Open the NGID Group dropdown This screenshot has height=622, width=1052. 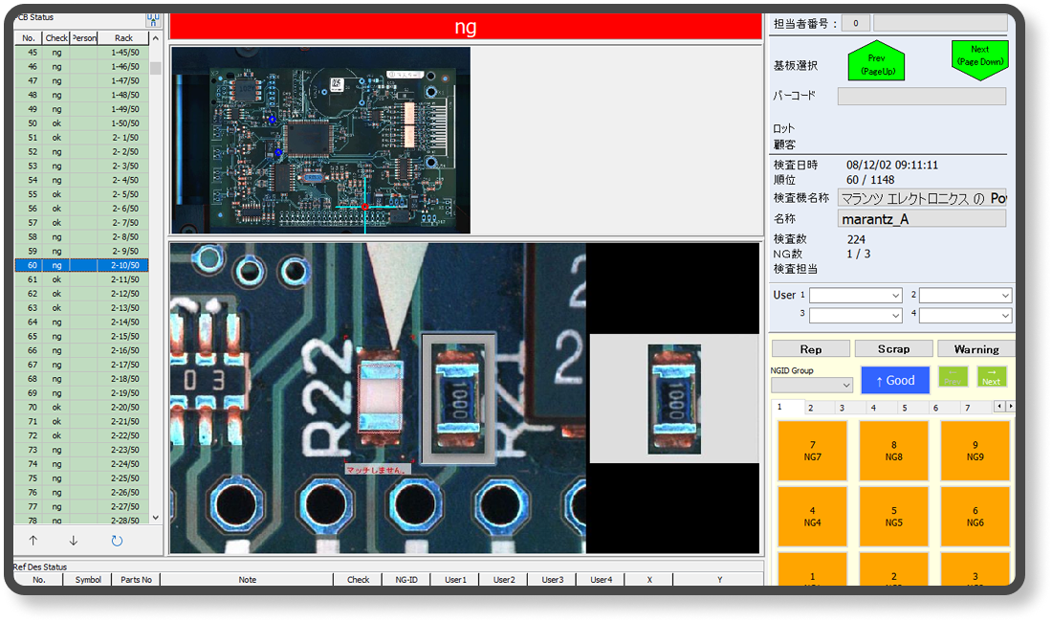click(x=811, y=385)
